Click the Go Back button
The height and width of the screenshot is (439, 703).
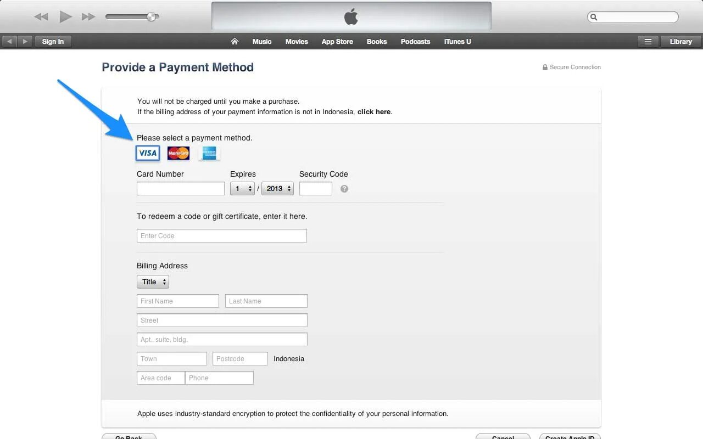pyautogui.click(x=129, y=437)
